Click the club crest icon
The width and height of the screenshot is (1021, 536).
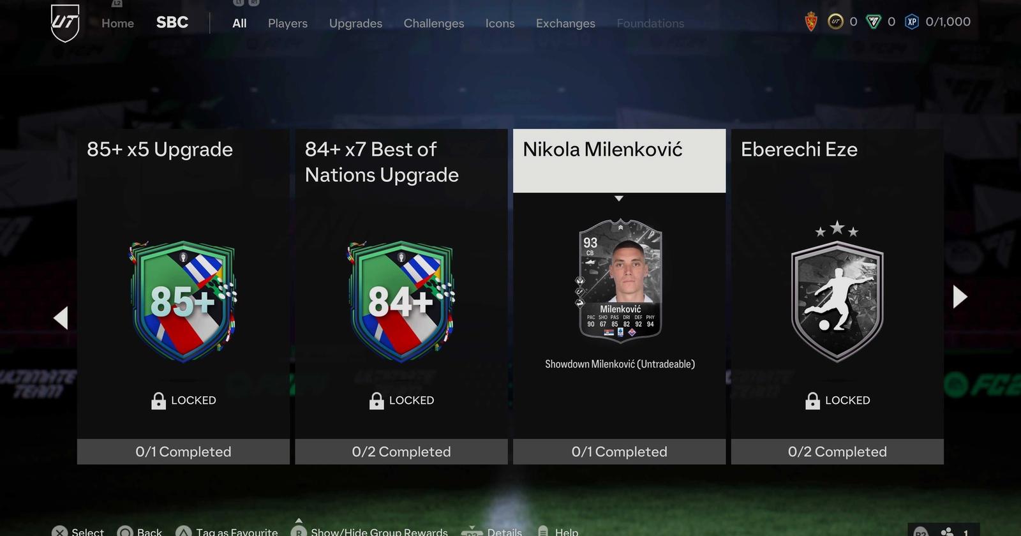[x=811, y=22]
